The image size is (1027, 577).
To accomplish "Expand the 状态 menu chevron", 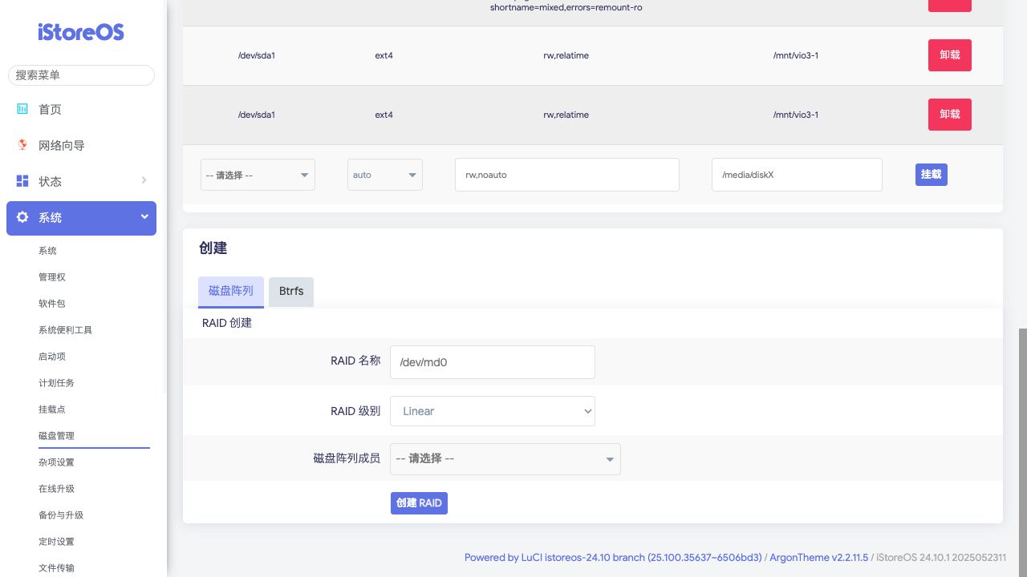I will tap(144, 180).
